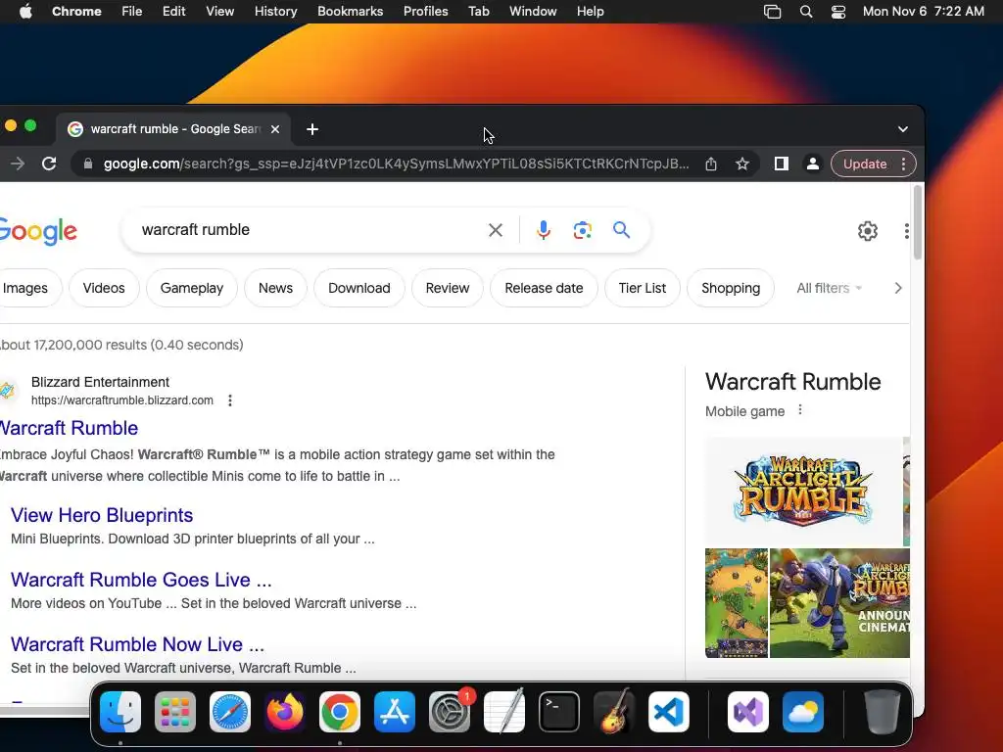The width and height of the screenshot is (1003, 752).
Task: Click the forward navigation arrow
Action: pos(18,164)
